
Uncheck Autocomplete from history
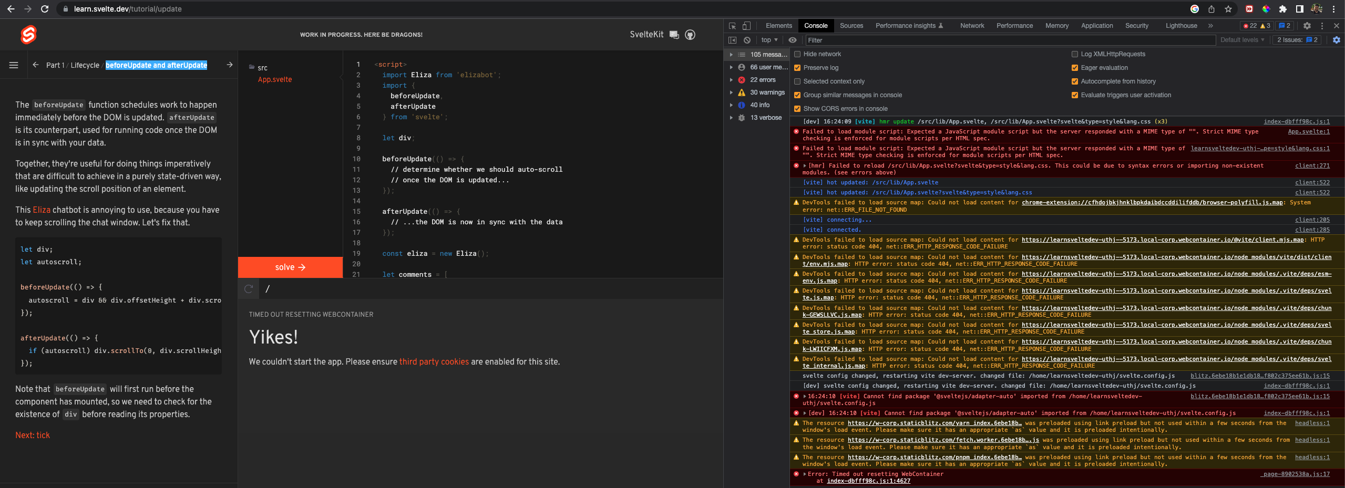1075,81
